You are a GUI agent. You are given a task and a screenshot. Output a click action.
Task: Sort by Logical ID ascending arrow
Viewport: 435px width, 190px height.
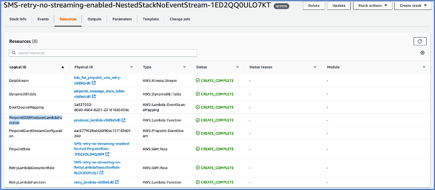[63, 67]
